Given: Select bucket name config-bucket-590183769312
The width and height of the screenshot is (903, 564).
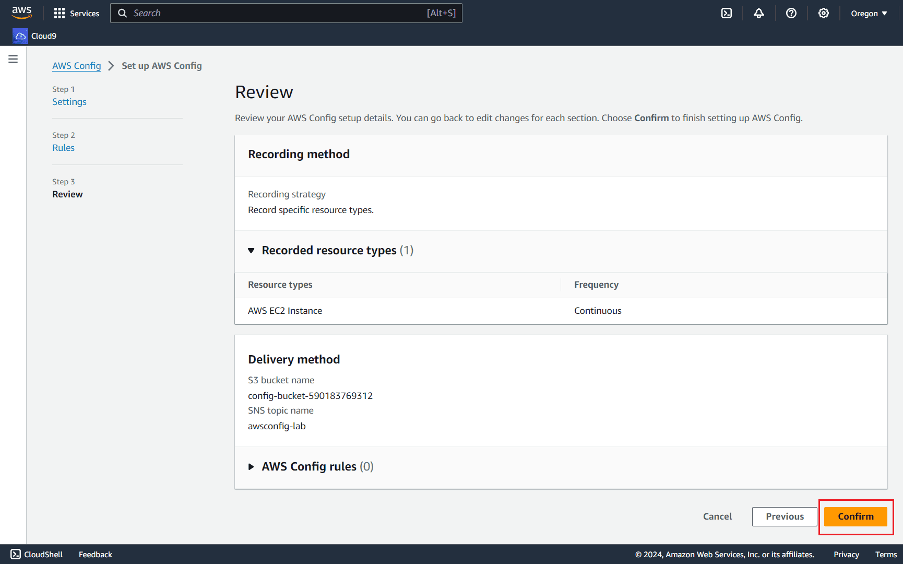Looking at the screenshot, I should [310, 396].
